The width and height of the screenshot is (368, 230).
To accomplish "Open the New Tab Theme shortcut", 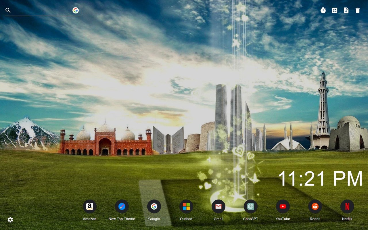I will (x=122, y=206).
